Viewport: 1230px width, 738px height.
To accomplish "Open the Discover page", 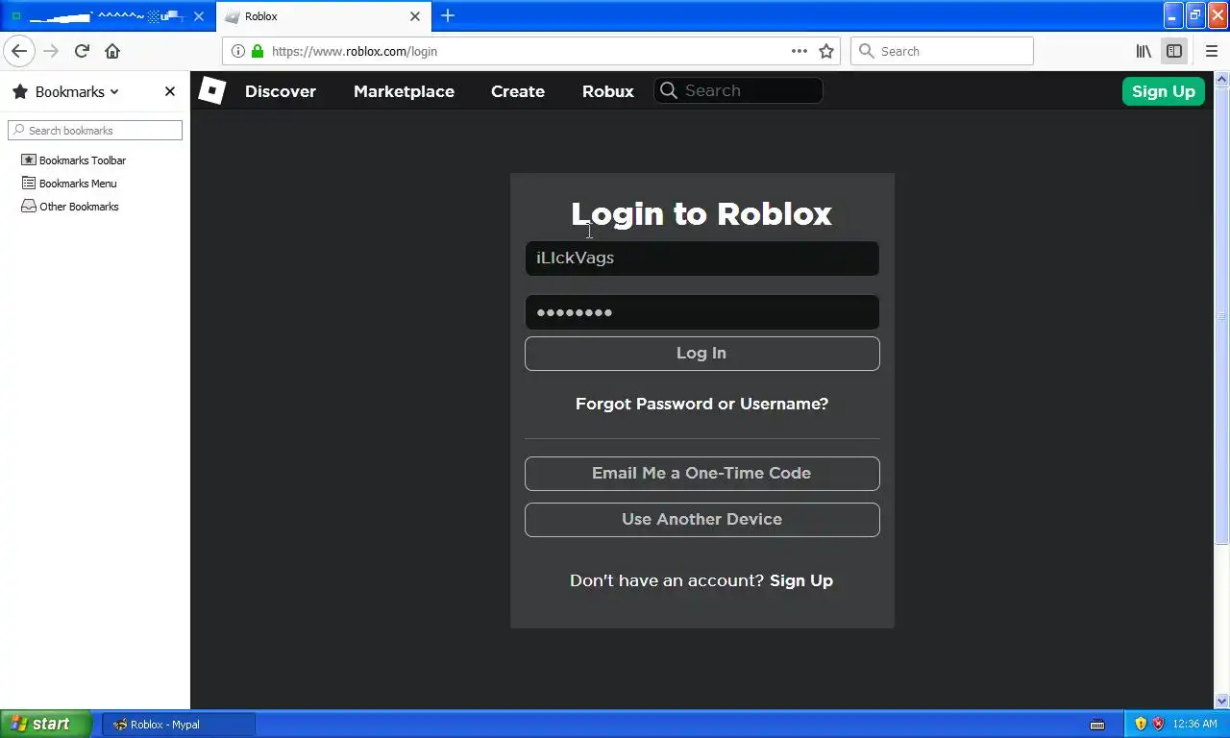I will tap(281, 91).
